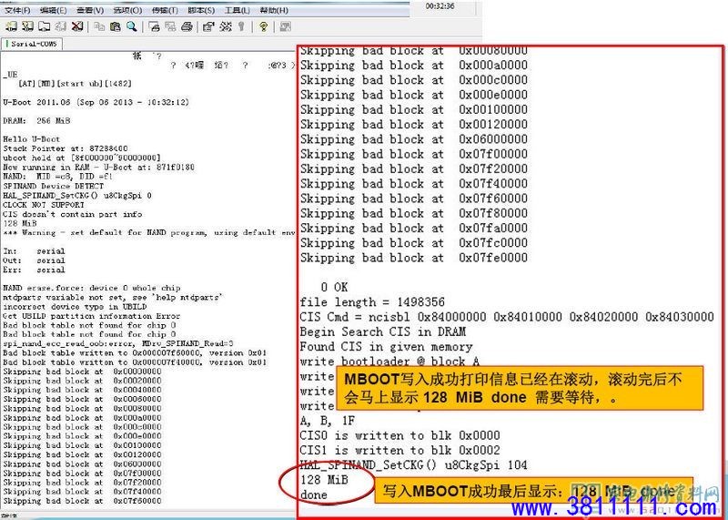This screenshot has height=520, width=728.
Task: Open the 选项(O) menu
Action: (x=127, y=10)
